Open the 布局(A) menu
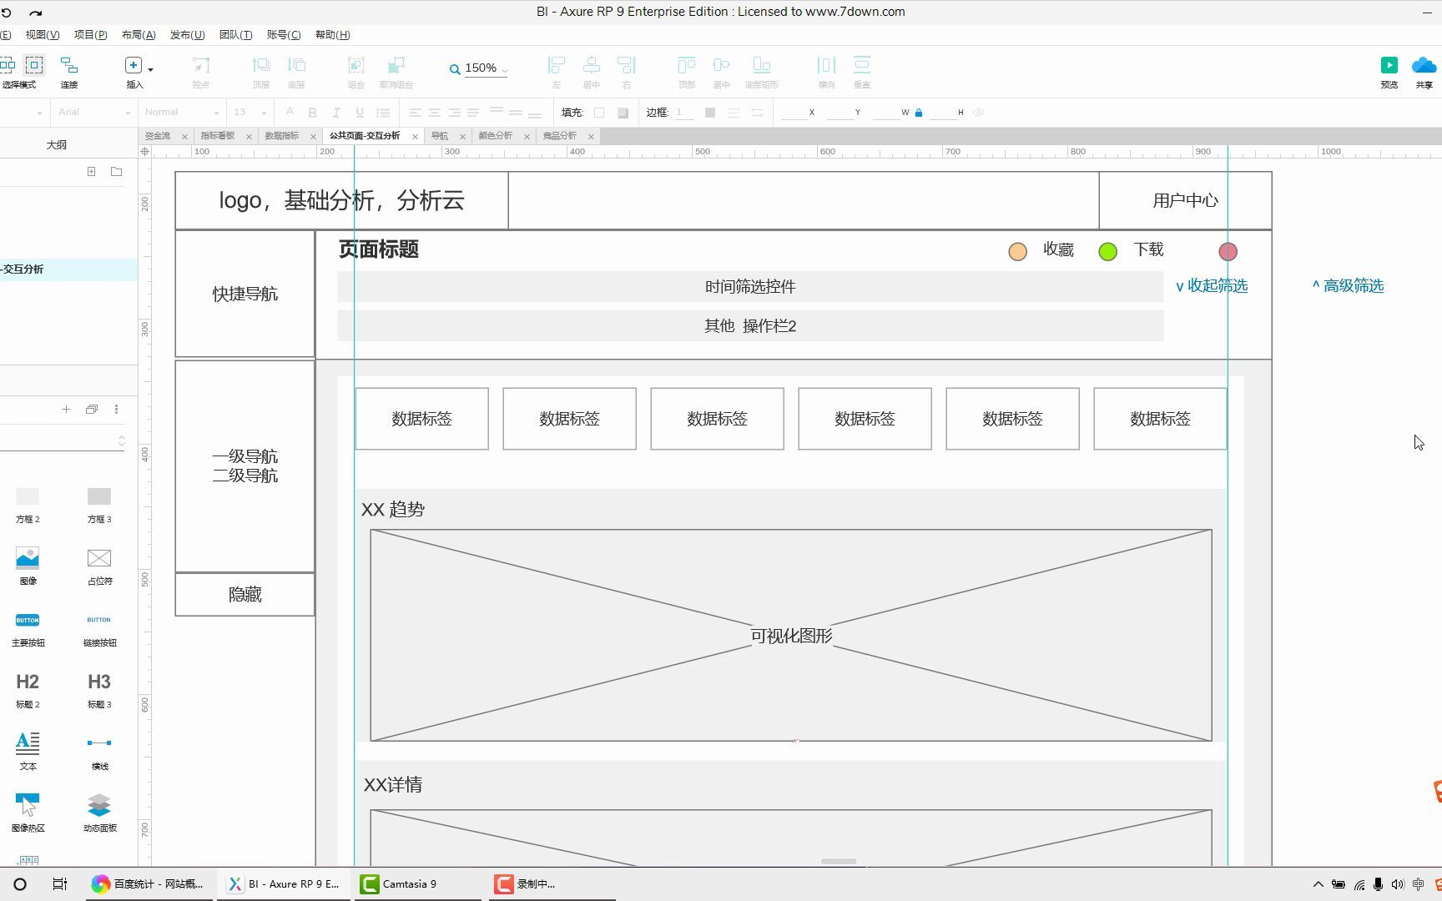Viewport: 1442px width, 901px height. [x=139, y=35]
